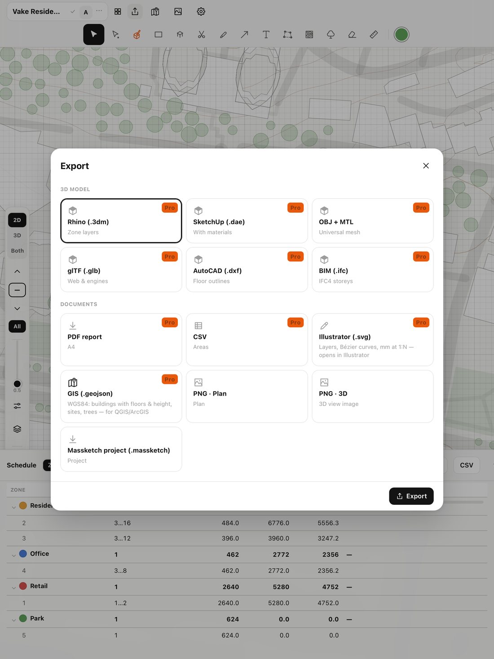Adjust the 0.5 opacity slider knob
This screenshot has width=494, height=659.
pos(17,384)
